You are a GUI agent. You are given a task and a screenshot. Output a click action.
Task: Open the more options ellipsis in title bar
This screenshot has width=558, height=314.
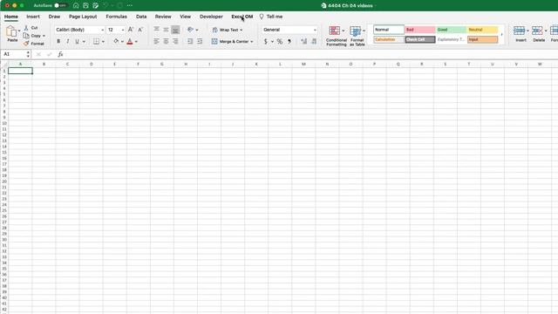pyautogui.click(x=130, y=6)
